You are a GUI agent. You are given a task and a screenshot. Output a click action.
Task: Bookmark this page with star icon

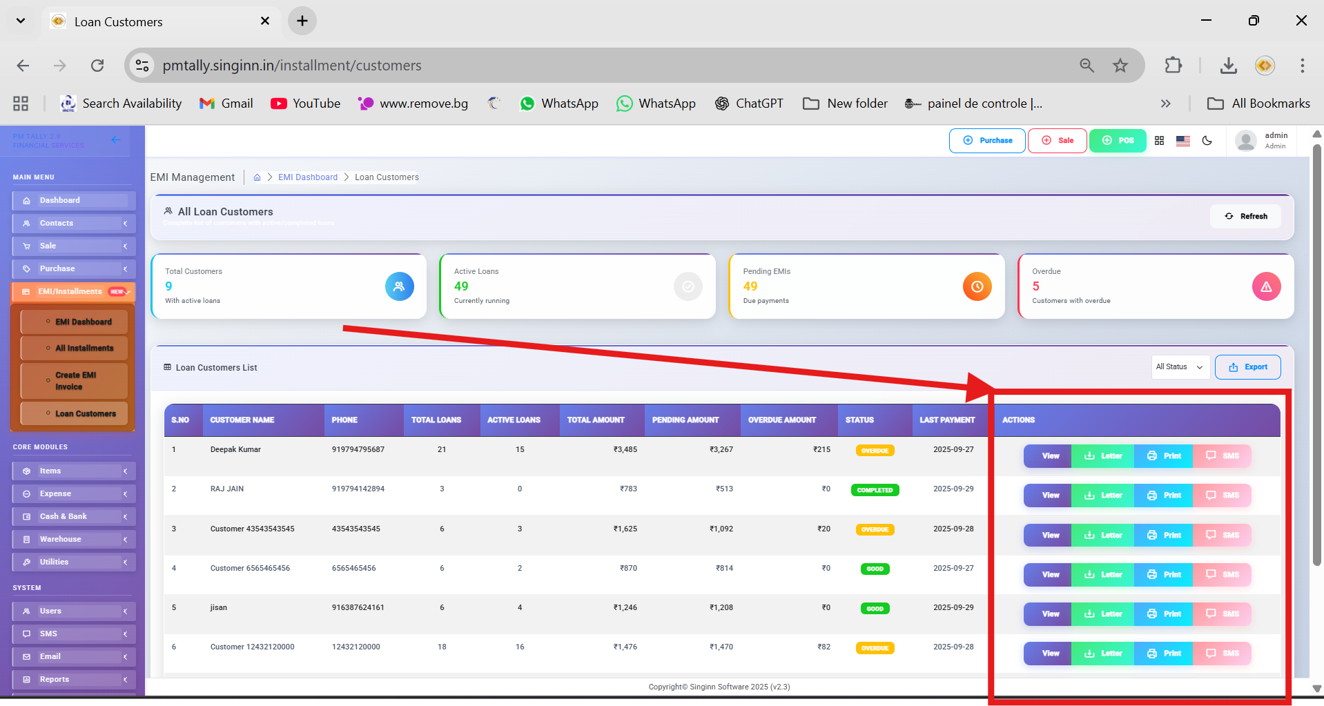click(x=1120, y=66)
